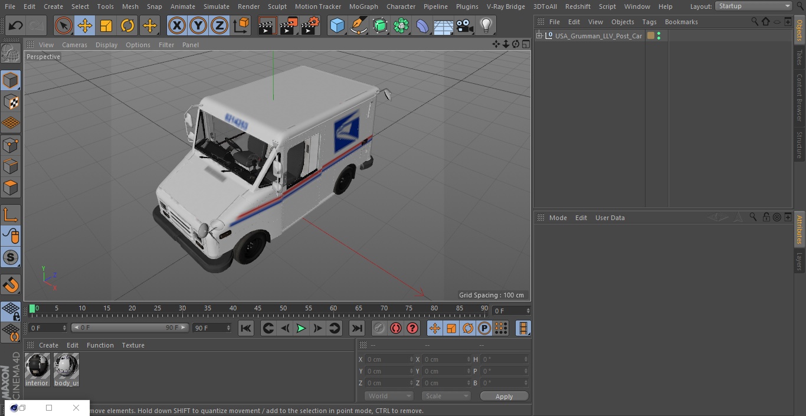
Task: Toggle Autokeying button
Action: pyautogui.click(x=396, y=328)
